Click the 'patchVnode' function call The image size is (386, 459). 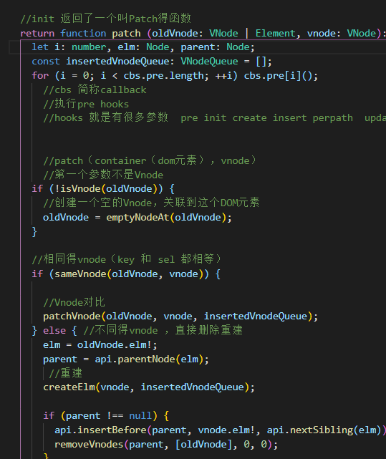pyautogui.click(x=72, y=317)
